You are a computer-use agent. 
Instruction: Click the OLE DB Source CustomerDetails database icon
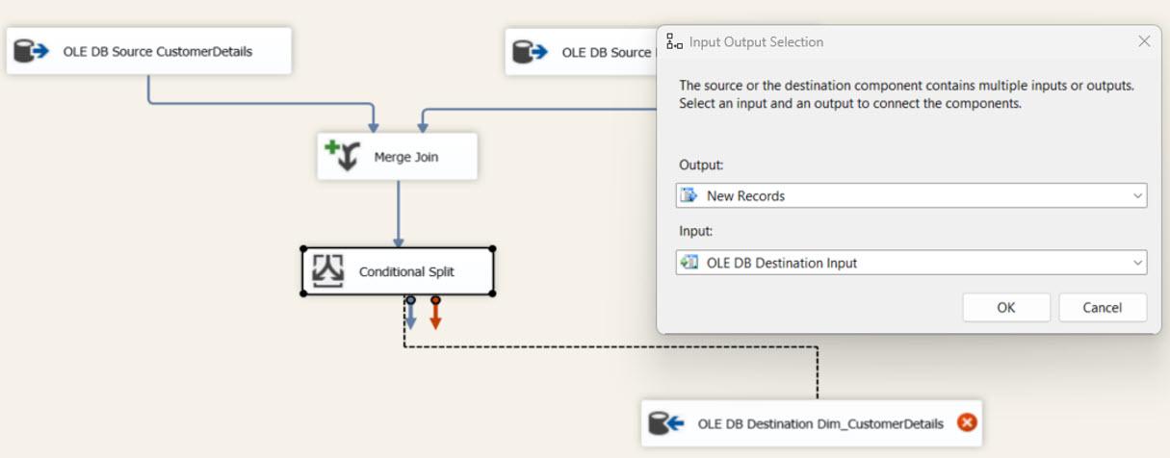[x=32, y=52]
